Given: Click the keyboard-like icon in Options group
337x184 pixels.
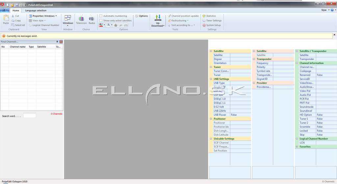Looking at the screenshot, I should 126,25.
